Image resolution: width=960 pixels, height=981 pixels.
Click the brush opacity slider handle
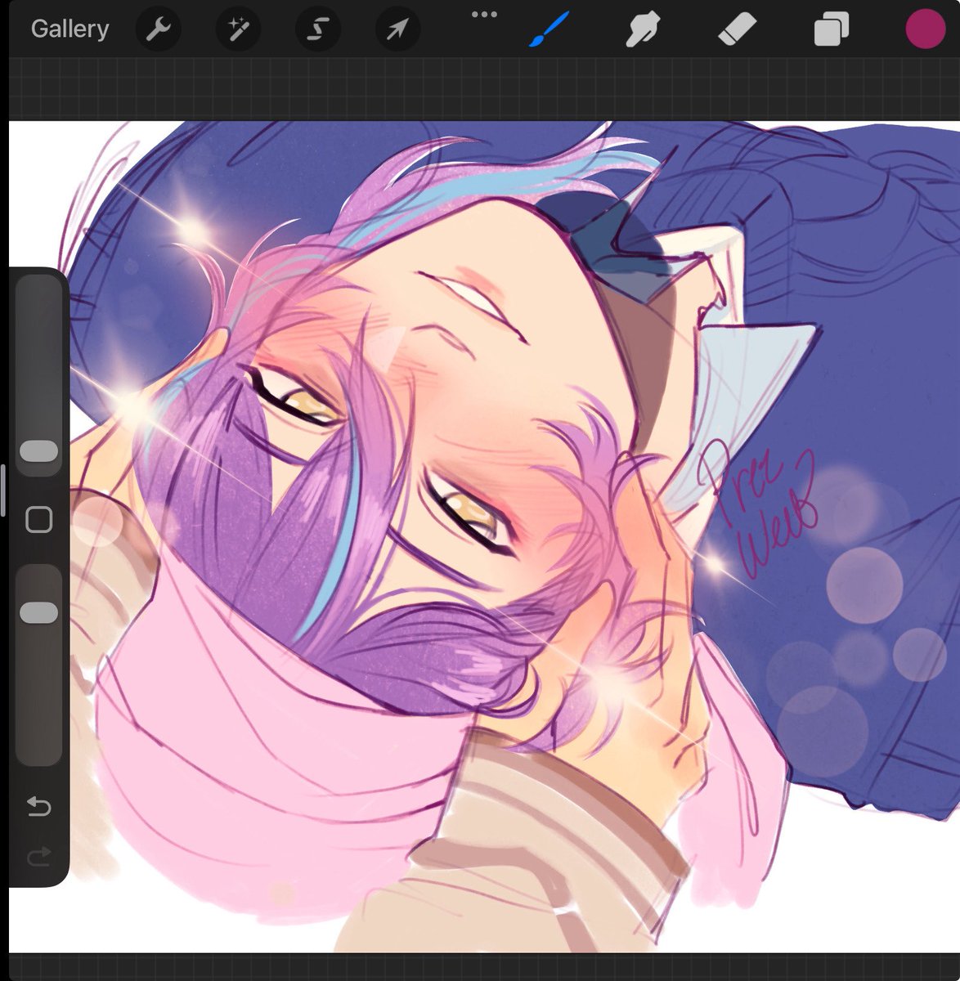coord(38,613)
